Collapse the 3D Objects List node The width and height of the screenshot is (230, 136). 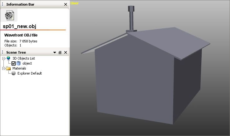[x=3, y=58]
